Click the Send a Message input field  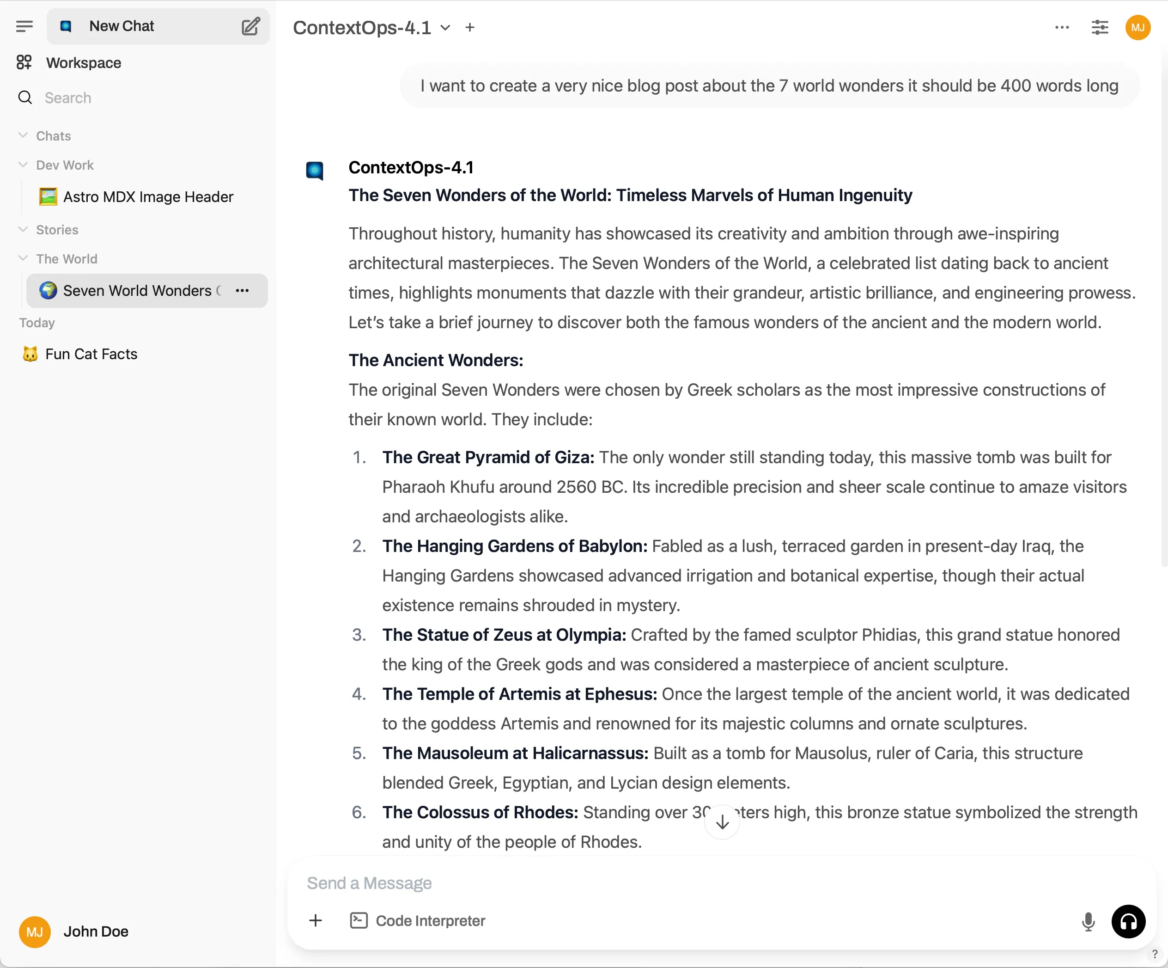(x=722, y=883)
